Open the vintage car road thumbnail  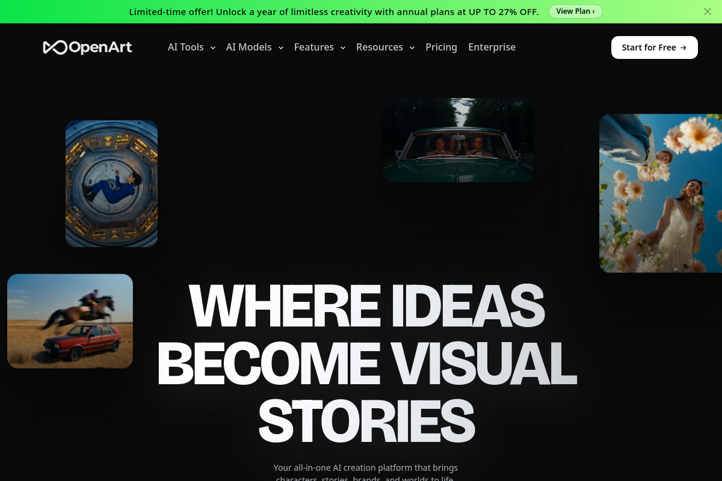pos(458,140)
